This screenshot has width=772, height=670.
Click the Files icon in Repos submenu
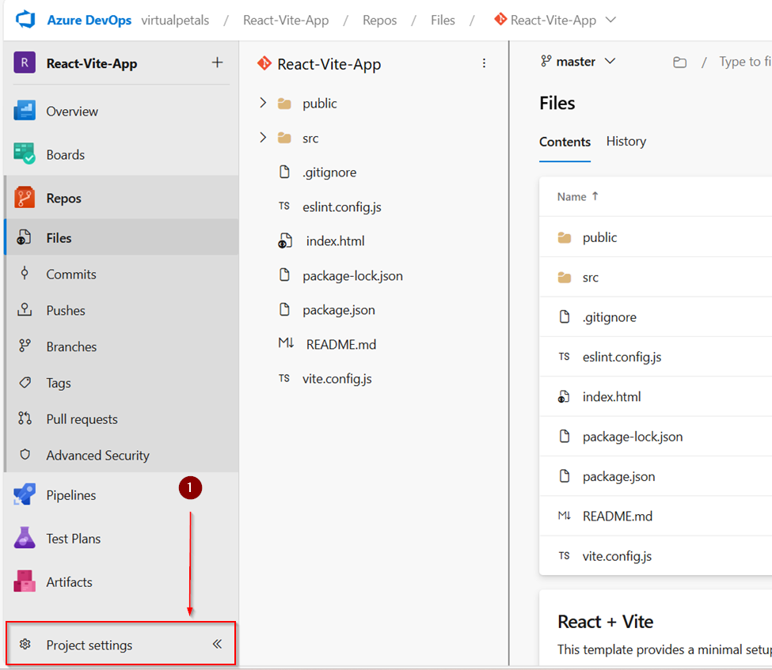(x=24, y=237)
